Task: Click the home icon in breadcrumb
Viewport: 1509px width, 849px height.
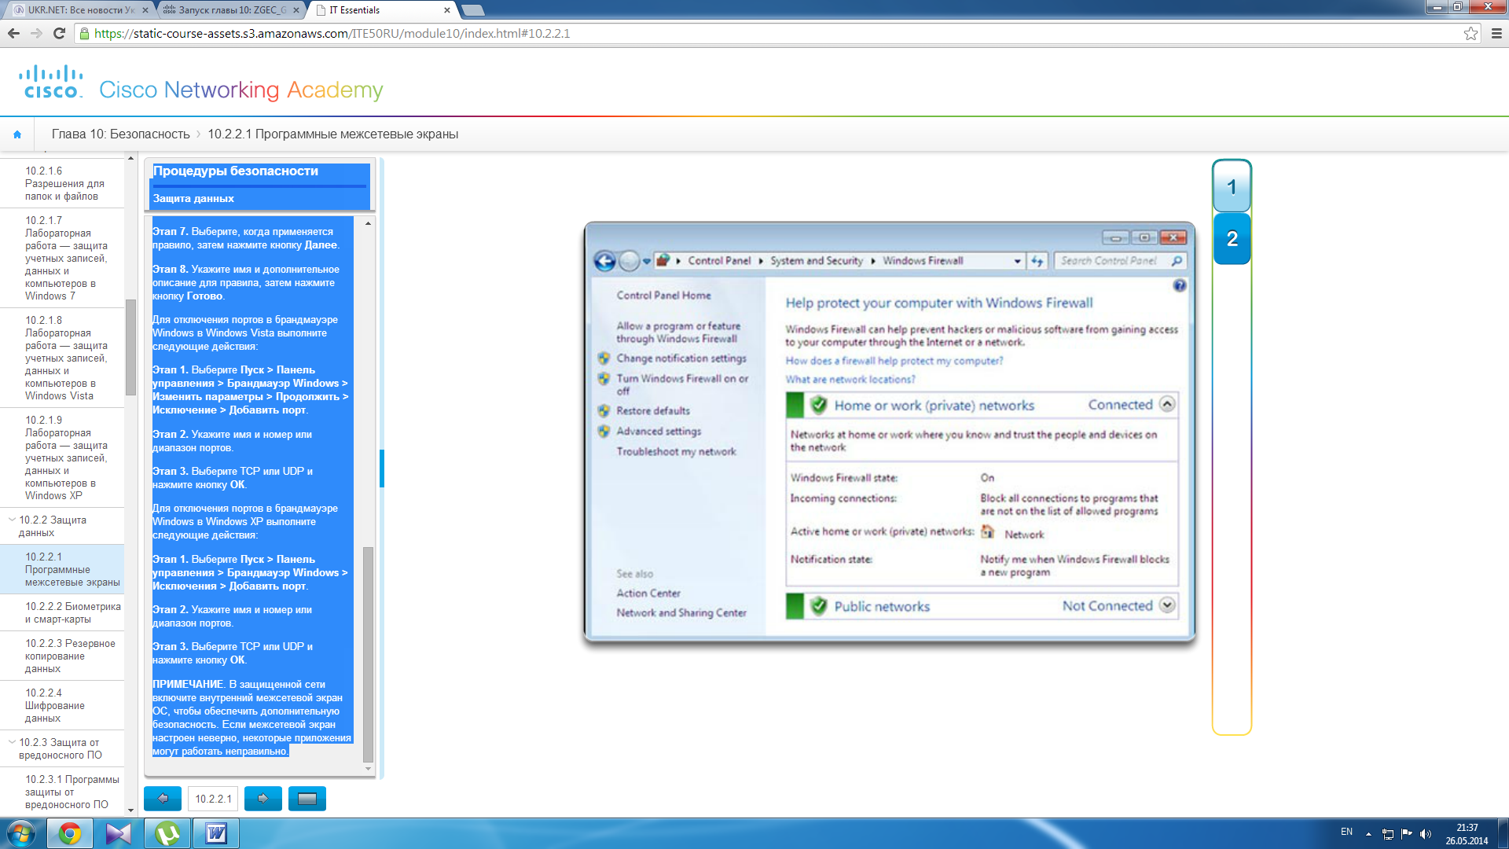Action: [17, 134]
